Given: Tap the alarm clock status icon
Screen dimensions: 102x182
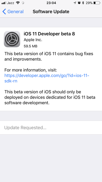Looking at the screenshot, I should pyautogui.click(x=79, y=3).
